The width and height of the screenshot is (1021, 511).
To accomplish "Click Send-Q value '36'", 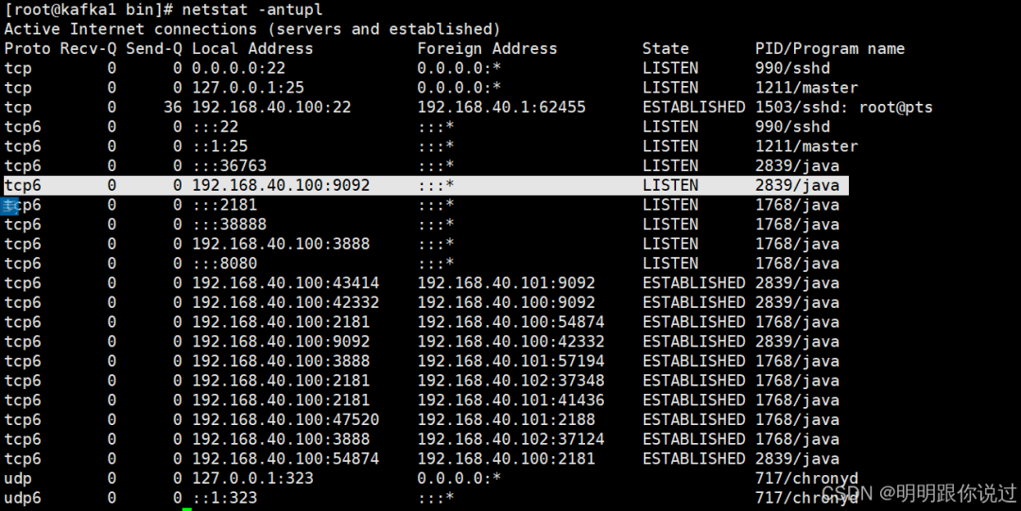I will [173, 108].
